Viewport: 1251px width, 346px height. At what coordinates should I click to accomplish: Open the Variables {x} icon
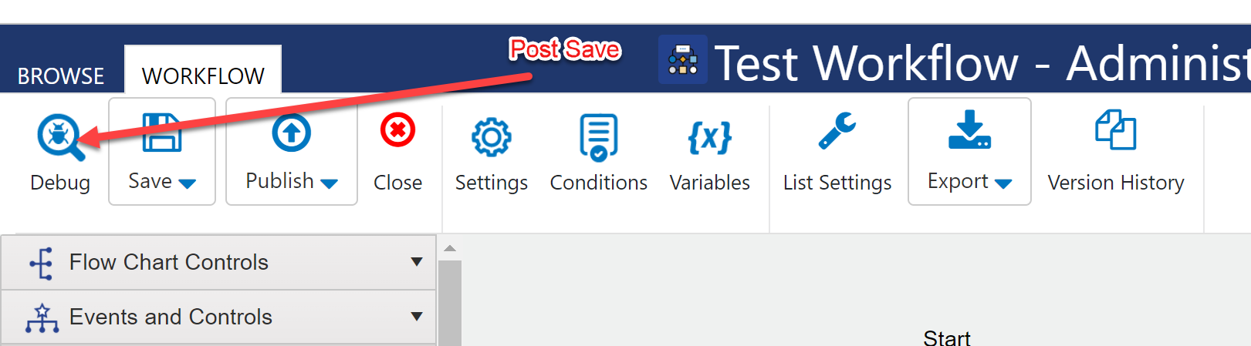(x=709, y=137)
